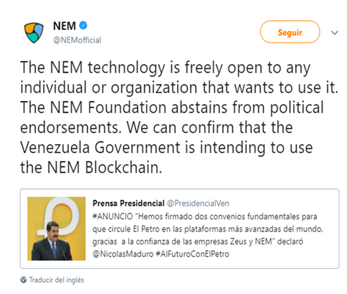Follow NEM with the Seguir button
The width and height of the screenshot is (347, 294).
tap(290, 32)
